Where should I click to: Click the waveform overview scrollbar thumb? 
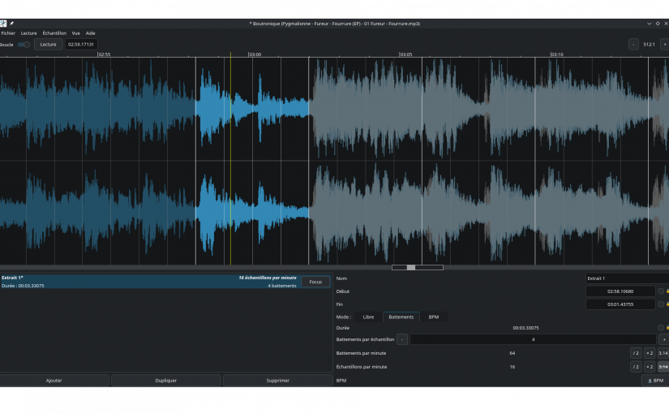point(411,267)
